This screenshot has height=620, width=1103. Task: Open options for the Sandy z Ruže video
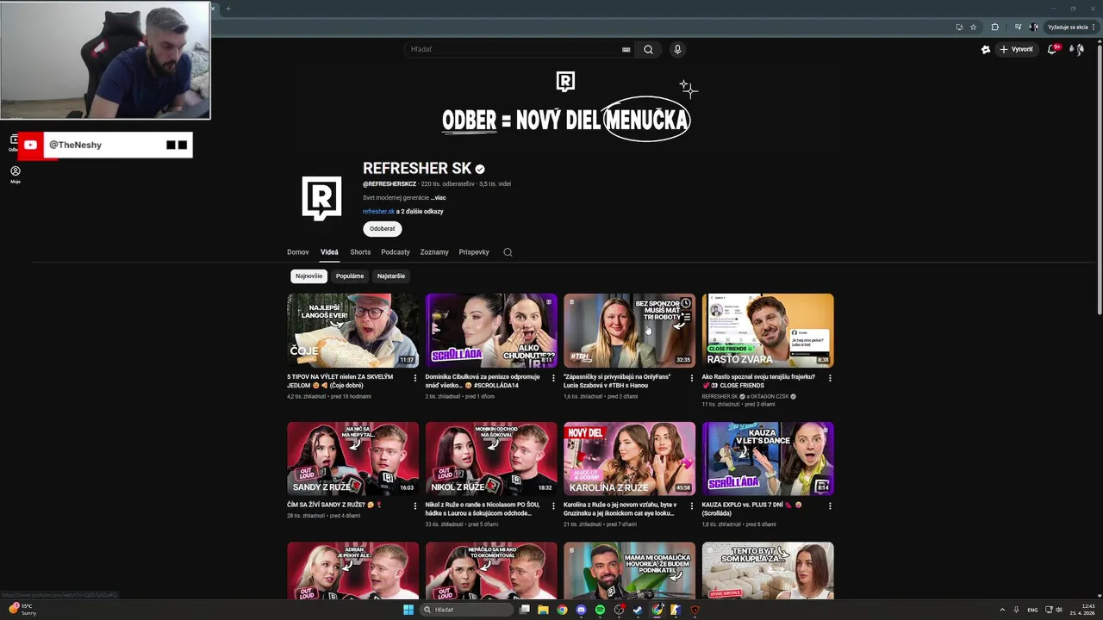[414, 506]
